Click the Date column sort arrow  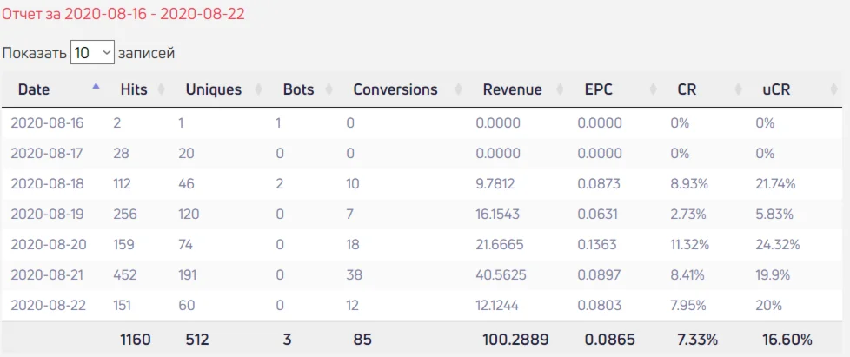pyautogui.click(x=96, y=86)
